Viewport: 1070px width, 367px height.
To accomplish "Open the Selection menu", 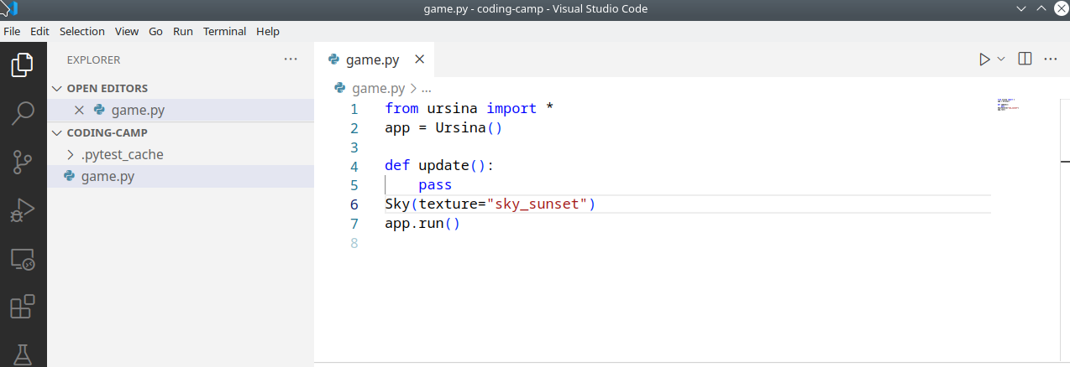I will [81, 31].
